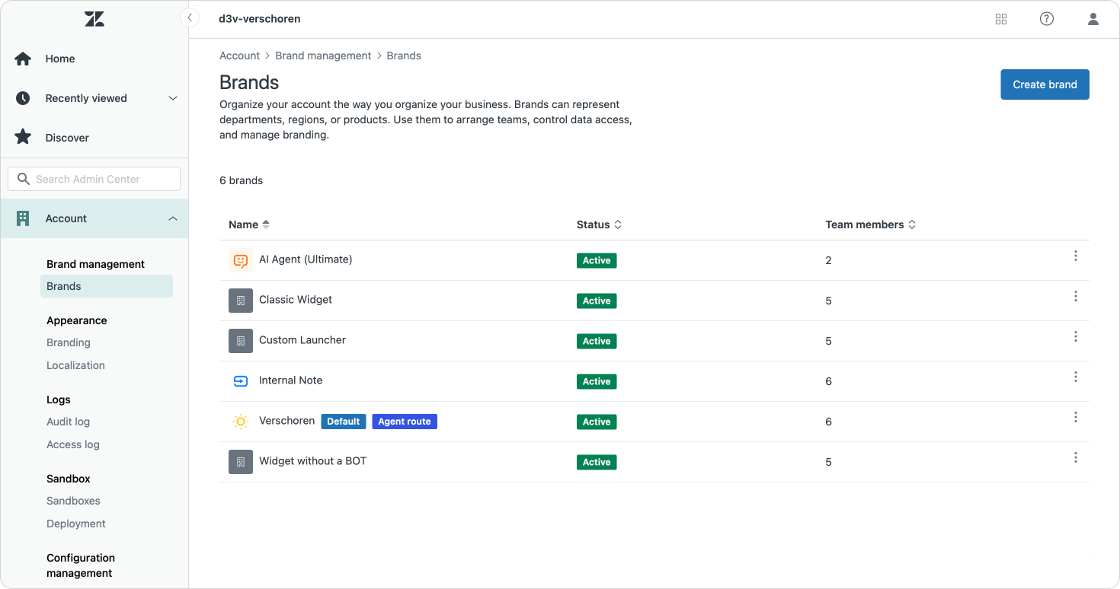Screen dimensions: 1120x589
Task: Click the AI Agent (Ultimate) brand icon
Action: 241,260
